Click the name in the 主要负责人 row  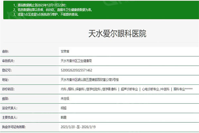click(64, 117)
